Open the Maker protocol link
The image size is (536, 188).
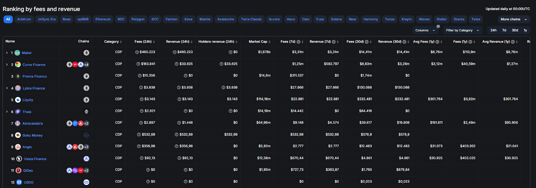tap(27, 53)
